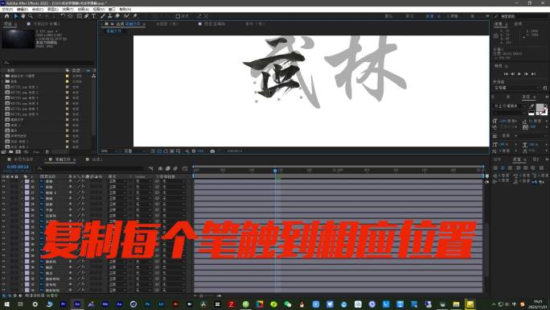Toggle visibility eye of fourth timeline layer
This screenshot has width=550, height=310.
[3, 198]
